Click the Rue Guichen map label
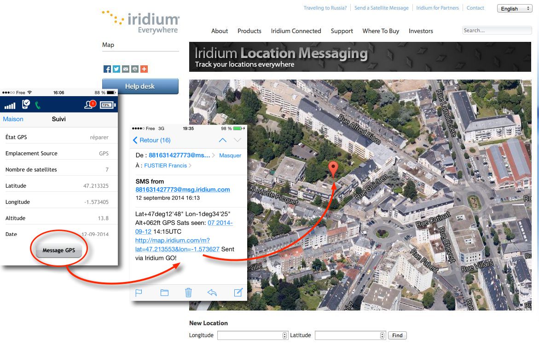This screenshot has height=345, width=539. coord(371,187)
